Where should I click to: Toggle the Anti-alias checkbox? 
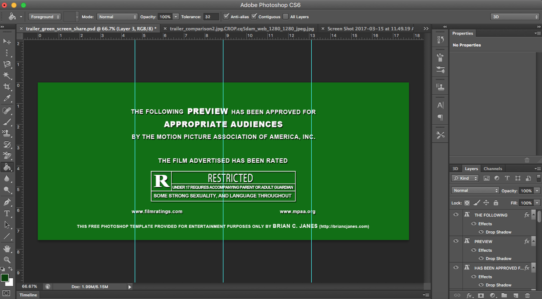pos(226,16)
